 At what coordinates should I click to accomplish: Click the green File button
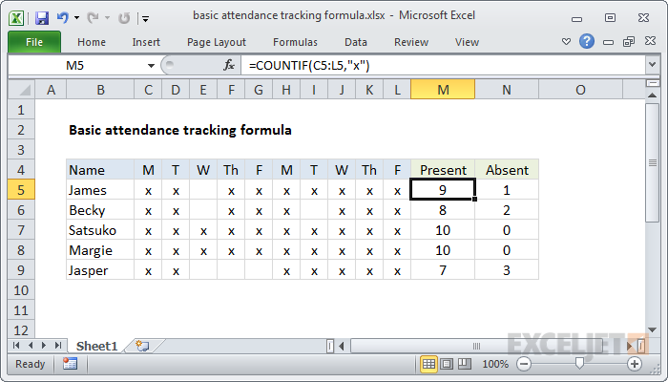point(33,42)
